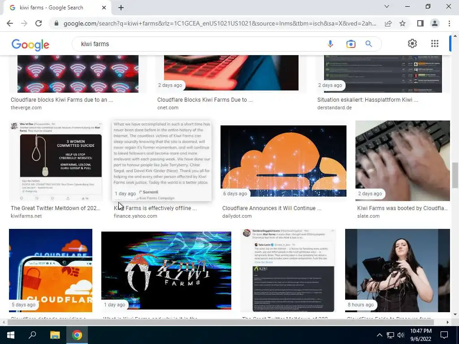Open the Sorrenti quote text thumbnail

pyautogui.click(x=162, y=161)
